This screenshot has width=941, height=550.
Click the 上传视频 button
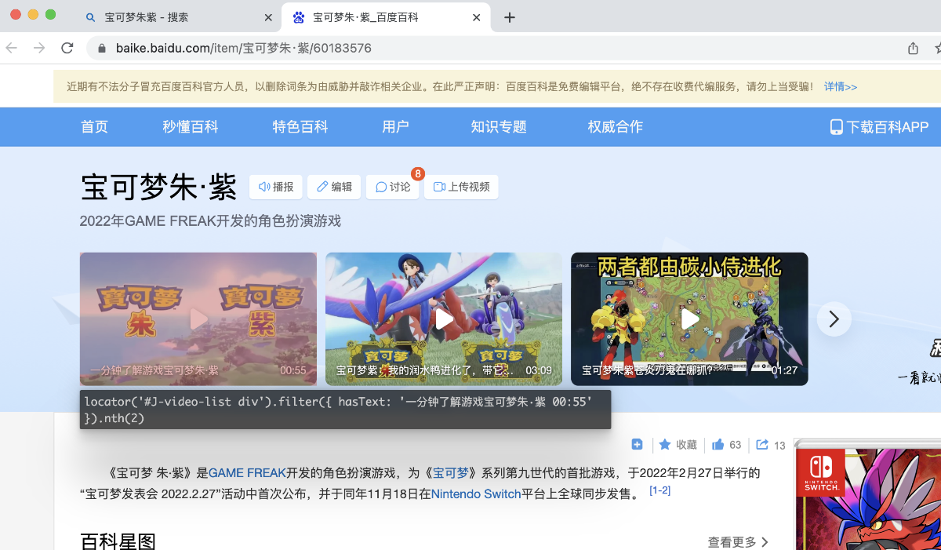pyautogui.click(x=461, y=187)
